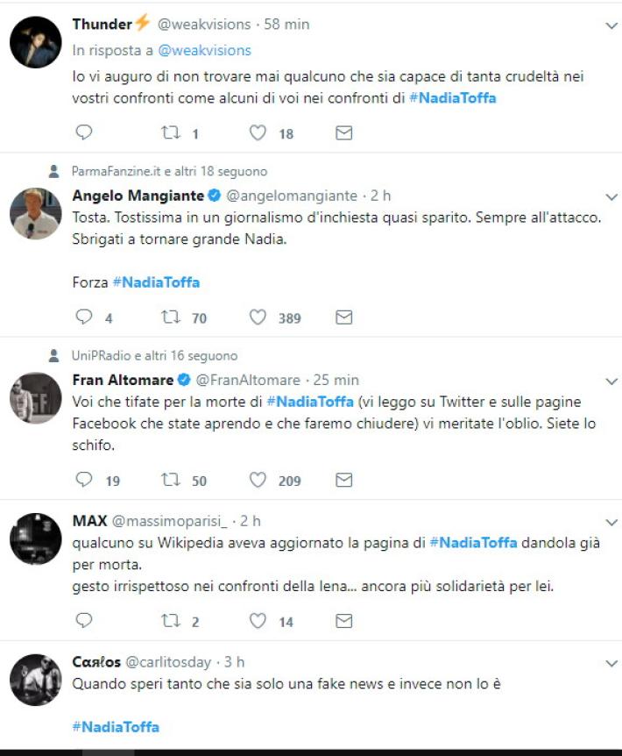Expand options menu on Angelo Mangiante's tweet

click(611, 196)
